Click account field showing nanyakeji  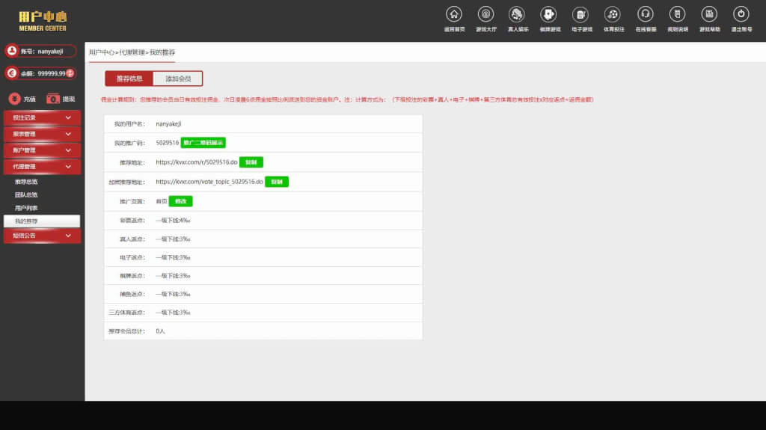click(40, 51)
